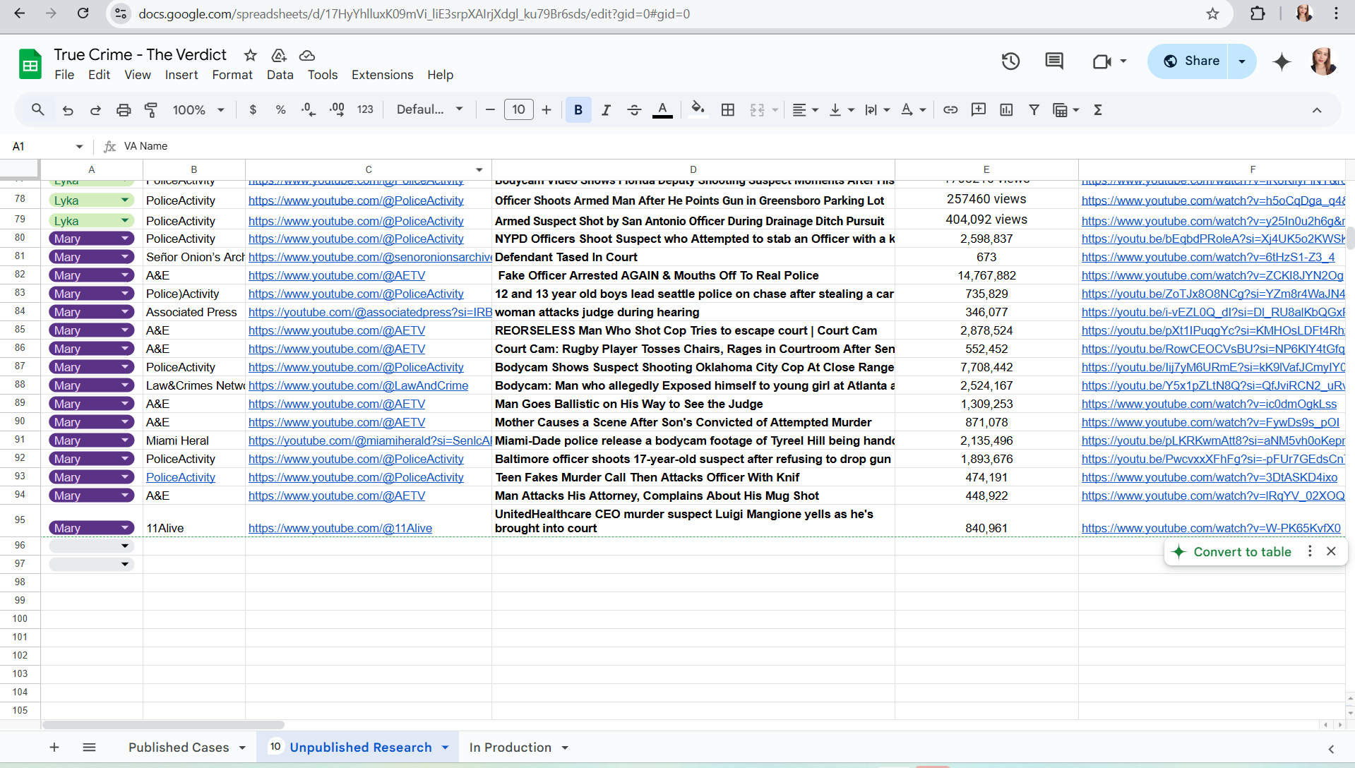Open the Name Box dropdown arrow
The width and height of the screenshot is (1355, 768).
(x=79, y=146)
